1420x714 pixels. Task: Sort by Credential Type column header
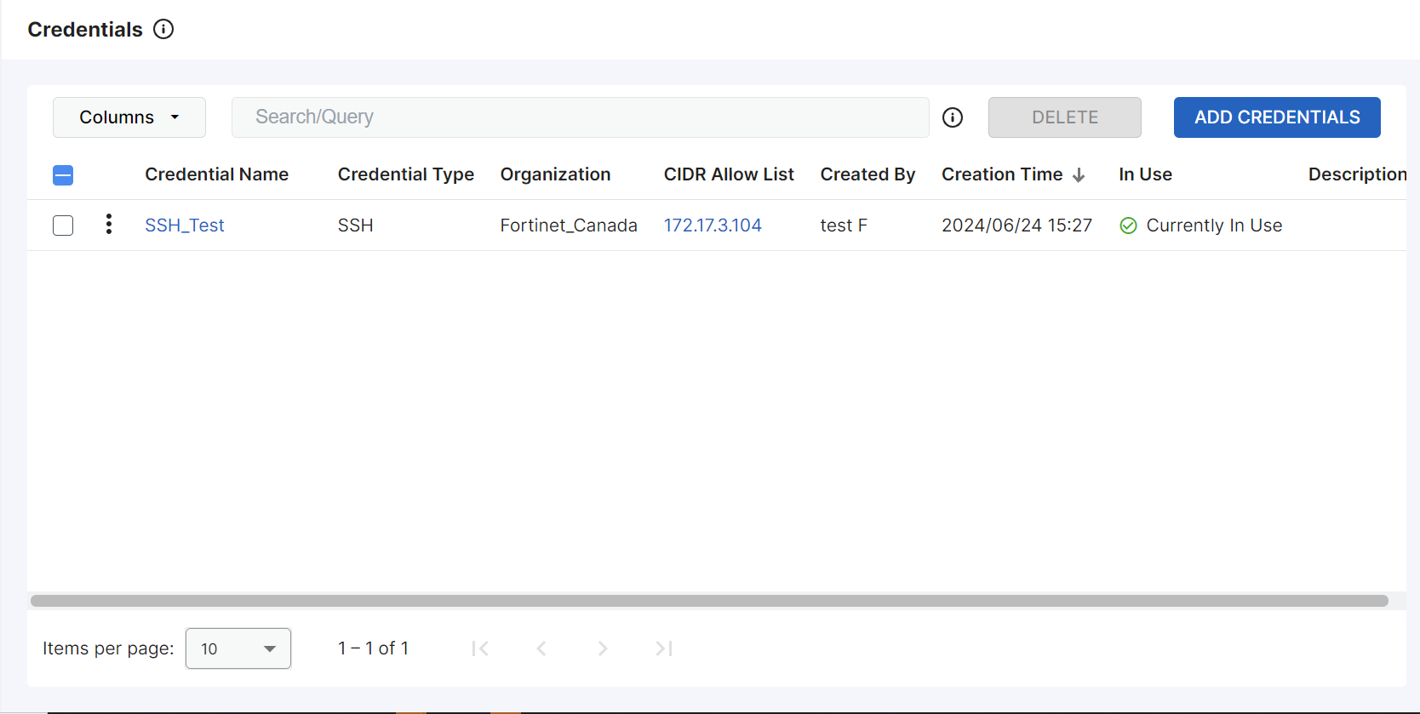click(x=406, y=174)
